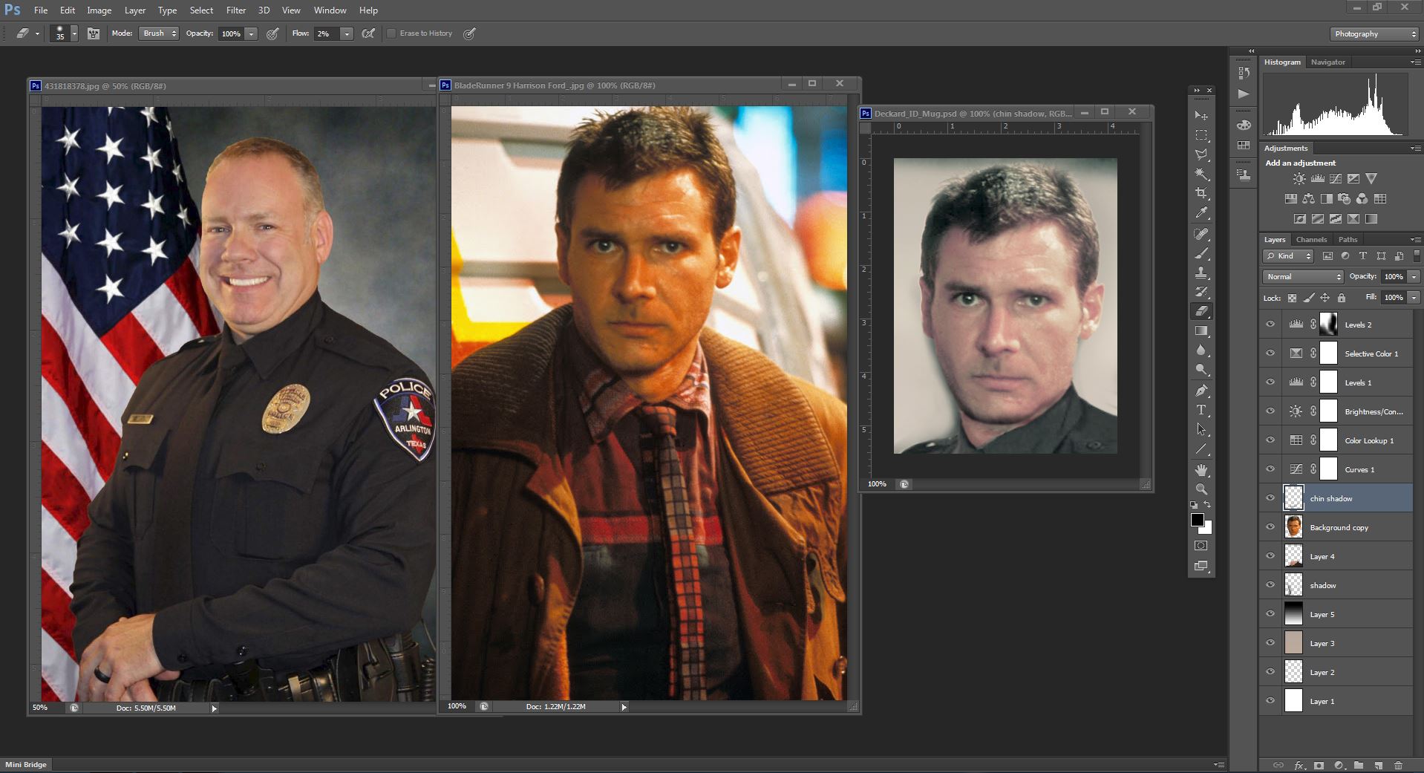The width and height of the screenshot is (1424, 773).
Task: Open the History panel icon
Action: pyautogui.click(x=1244, y=73)
